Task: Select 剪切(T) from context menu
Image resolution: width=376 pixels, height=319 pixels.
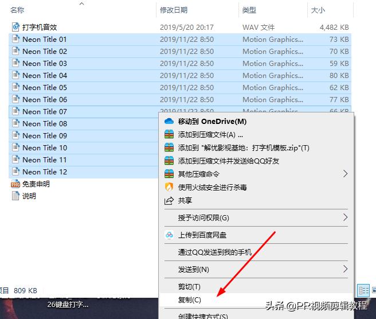Action: tap(257, 287)
